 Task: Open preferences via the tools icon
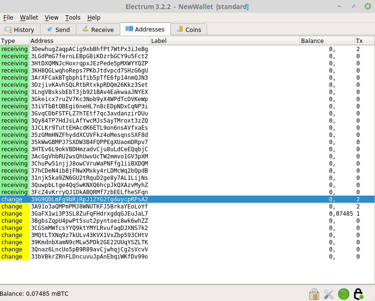(329, 294)
